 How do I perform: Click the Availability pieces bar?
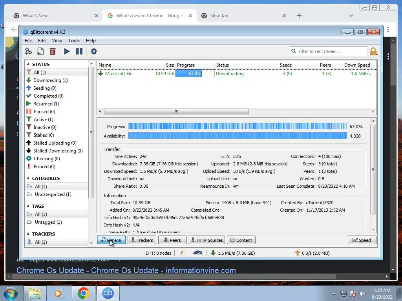[x=238, y=136]
